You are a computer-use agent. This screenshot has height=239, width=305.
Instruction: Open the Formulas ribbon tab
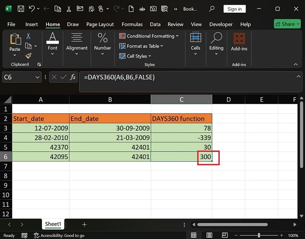click(132, 24)
